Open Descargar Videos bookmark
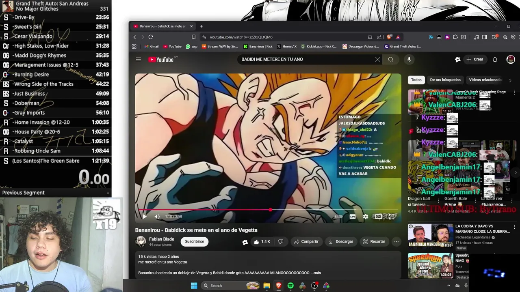Image resolution: width=520 pixels, height=292 pixels. [360, 47]
